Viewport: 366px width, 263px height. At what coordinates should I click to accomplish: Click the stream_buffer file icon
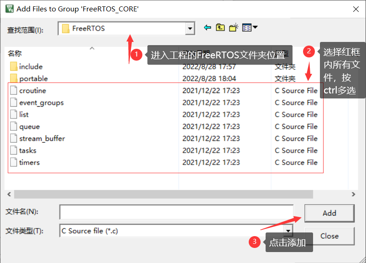pyautogui.click(x=14, y=138)
